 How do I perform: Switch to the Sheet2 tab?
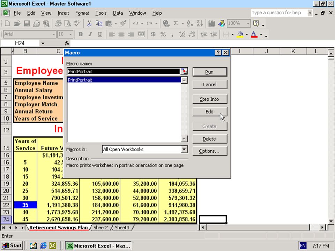pos(100,228)
